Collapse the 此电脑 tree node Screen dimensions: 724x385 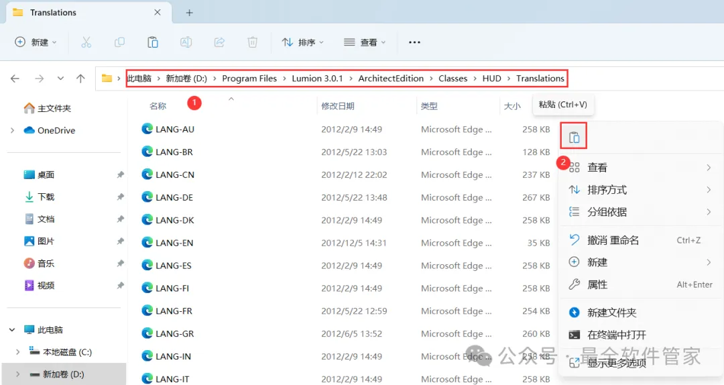(x=13, y=330)
